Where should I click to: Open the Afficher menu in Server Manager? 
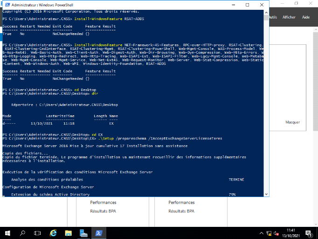pyautogui.click(x=289, y=17)
